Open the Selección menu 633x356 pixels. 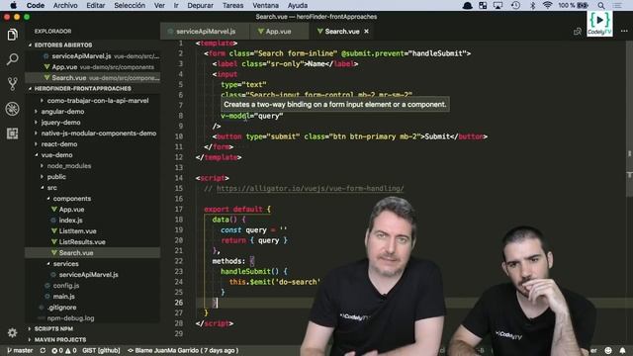coord(130,5)
